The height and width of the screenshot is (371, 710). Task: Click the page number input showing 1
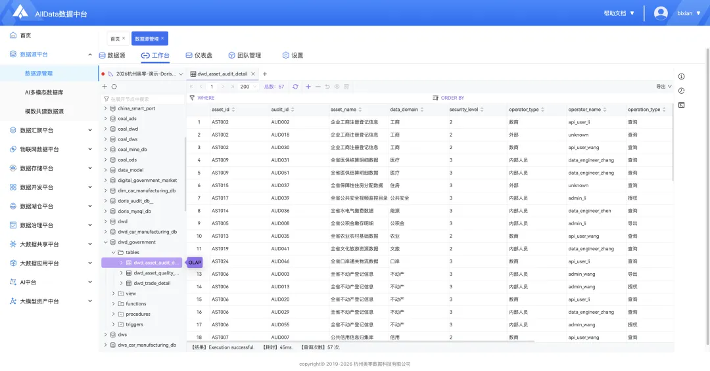pyautogui.click(x=212, y=87)
